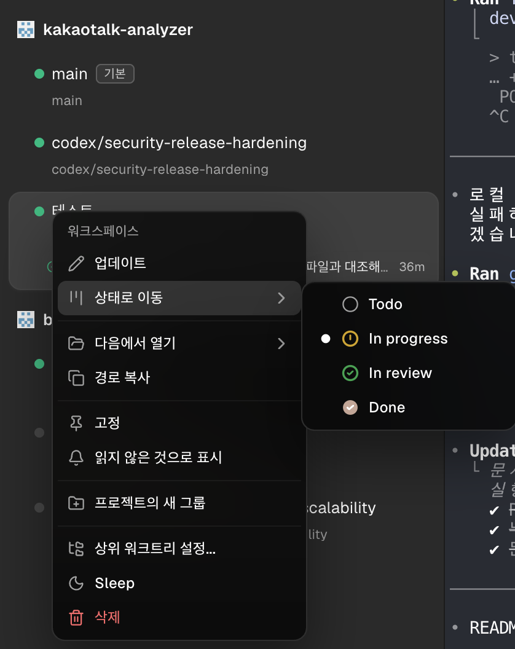This screenshot has width=515, height=649.
Task: Click green dot beside codex/security-release-hardening
Action: click(x=39, y=143)
